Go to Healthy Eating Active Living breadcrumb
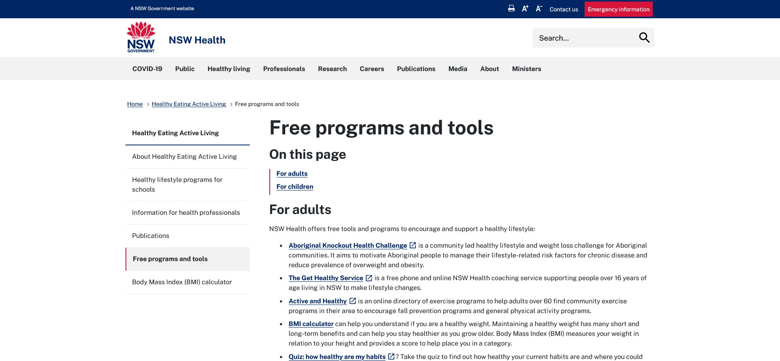This screenshot has height=361, width=780. click(x=188, y=104)
